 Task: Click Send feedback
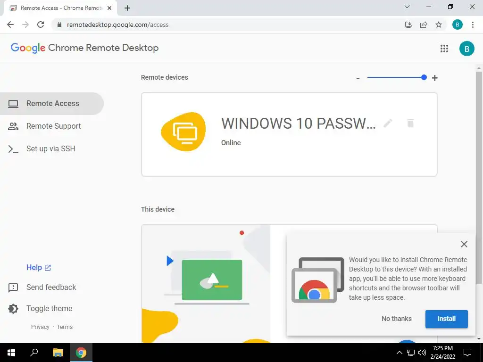(42, 288)
